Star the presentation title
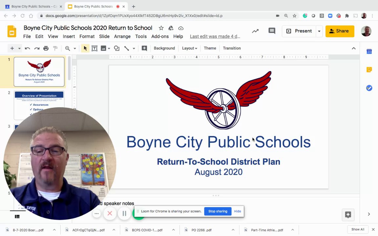The width and height of the screenshot is (378, 236). (161, 28)
